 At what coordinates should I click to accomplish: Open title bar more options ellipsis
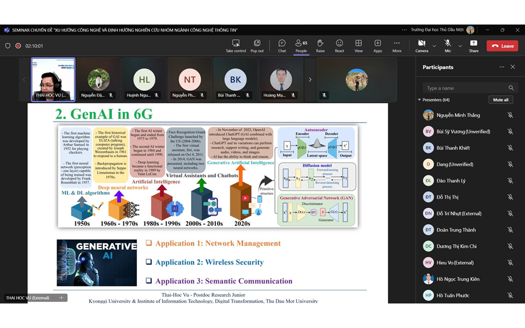(404, 30)
